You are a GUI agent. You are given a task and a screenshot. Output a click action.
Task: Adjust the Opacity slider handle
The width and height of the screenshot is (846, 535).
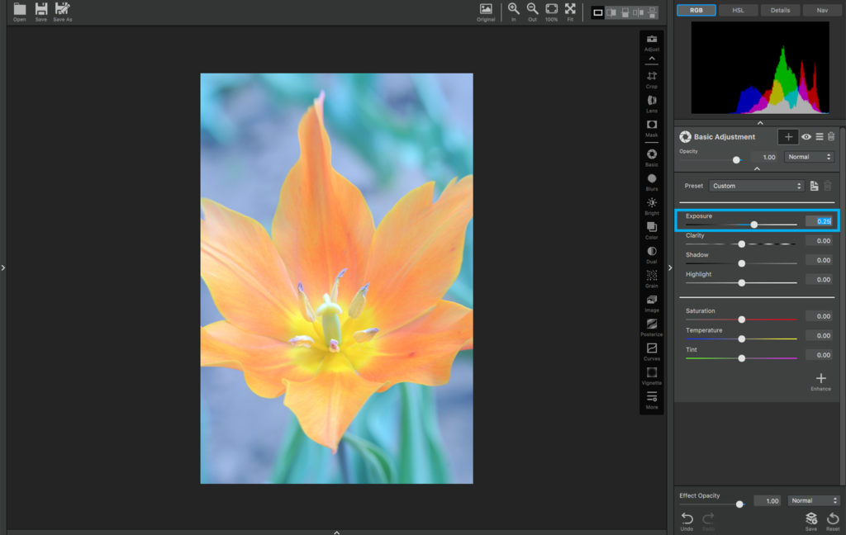click(736, 159)
